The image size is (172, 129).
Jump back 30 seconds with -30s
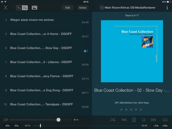[x=16, y=126]
